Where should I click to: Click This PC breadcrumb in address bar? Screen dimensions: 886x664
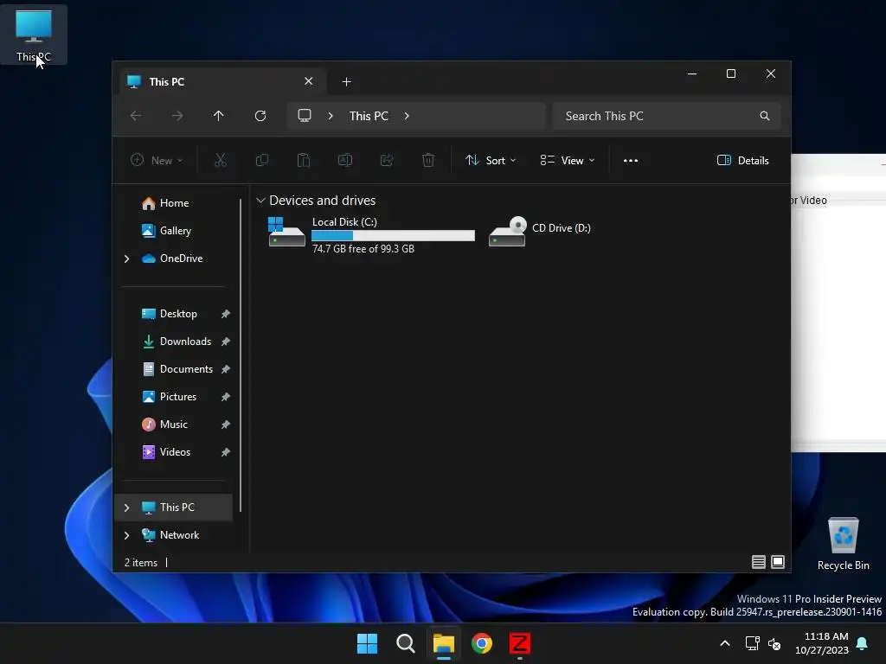tap(369, 116)
